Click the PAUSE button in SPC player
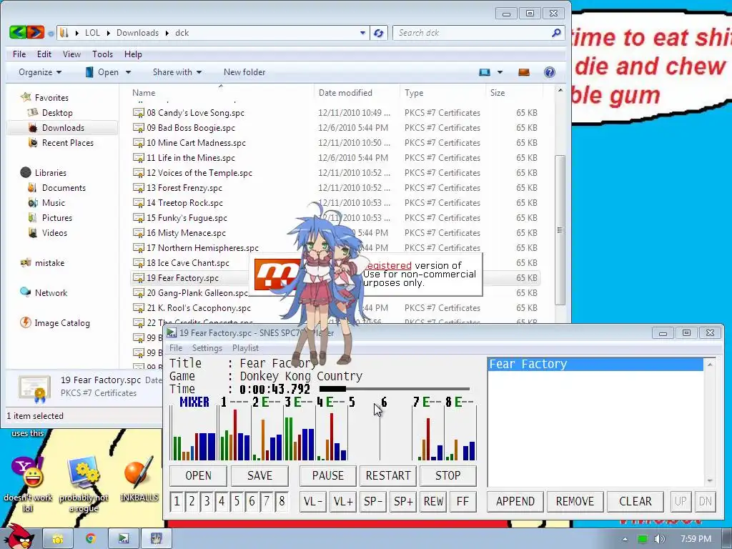 click(x=327, y=475)
